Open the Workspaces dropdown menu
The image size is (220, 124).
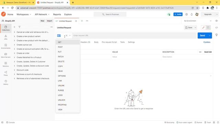pyautogui.click(x=24, y=14)
